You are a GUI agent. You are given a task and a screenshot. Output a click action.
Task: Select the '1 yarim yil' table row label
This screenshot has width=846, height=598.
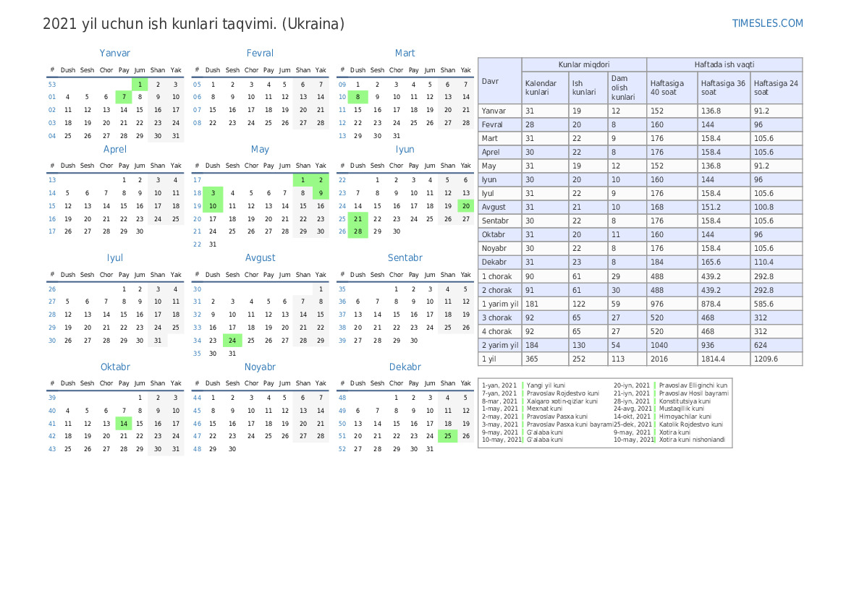click(500, 304)
